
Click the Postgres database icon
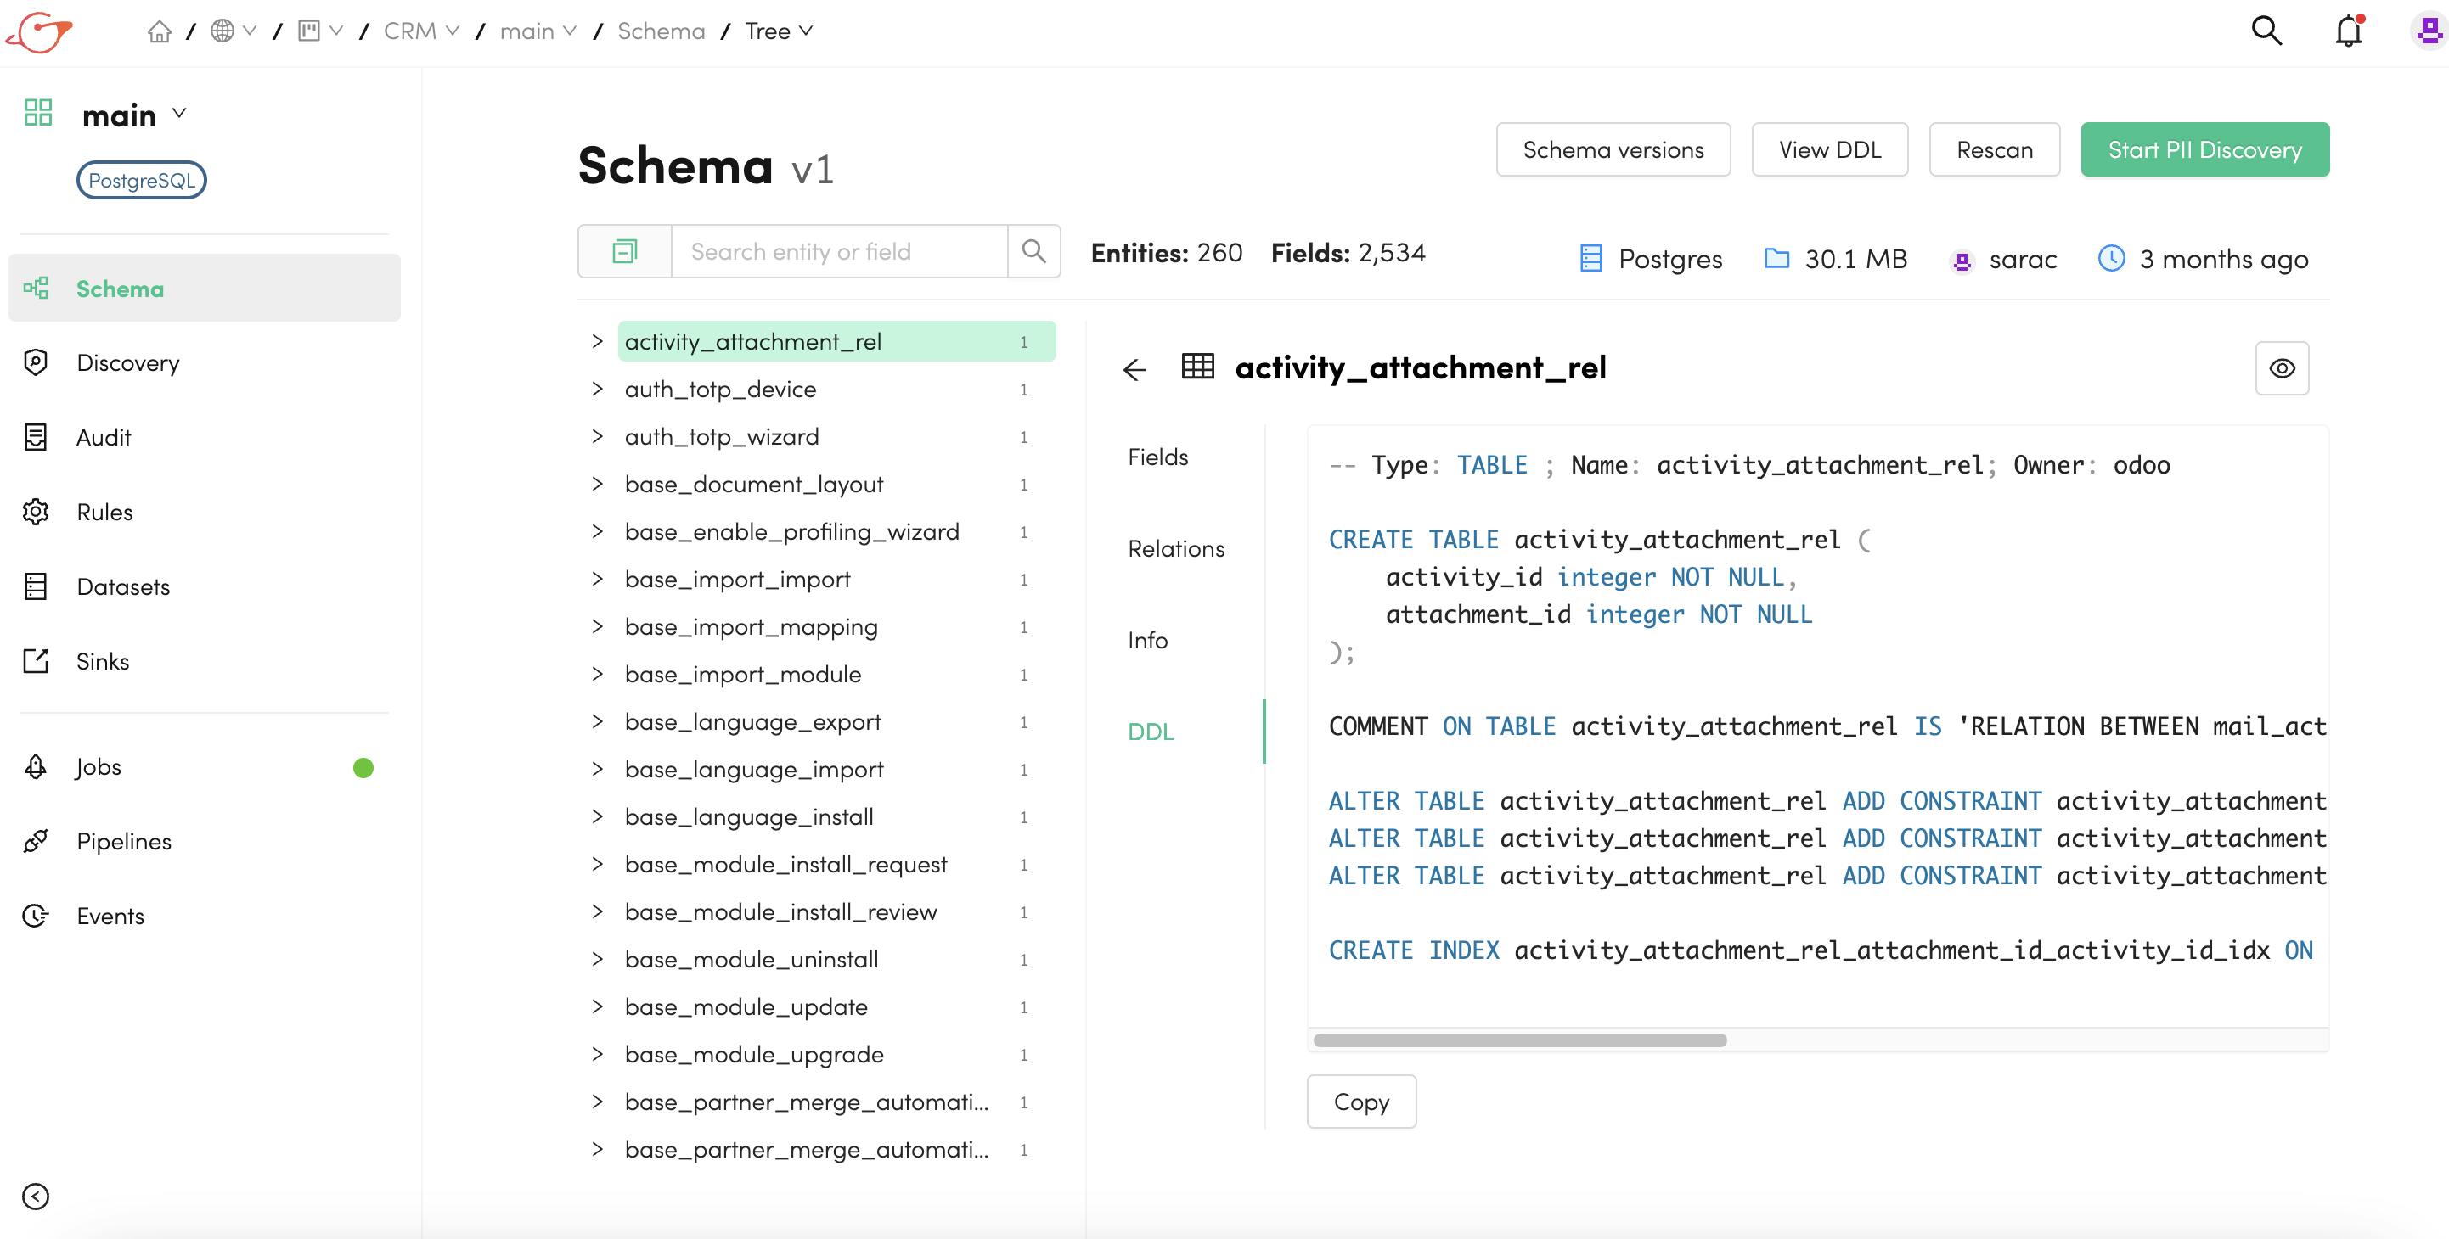coord(1591,259)
